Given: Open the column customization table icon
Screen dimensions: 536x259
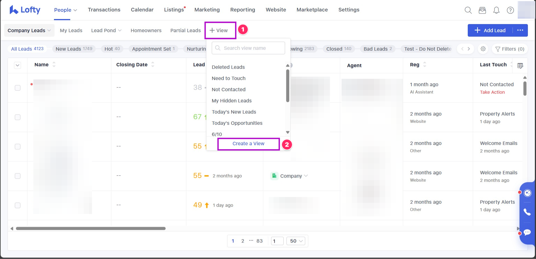Looking at the screenshot, I should point(520,66).
